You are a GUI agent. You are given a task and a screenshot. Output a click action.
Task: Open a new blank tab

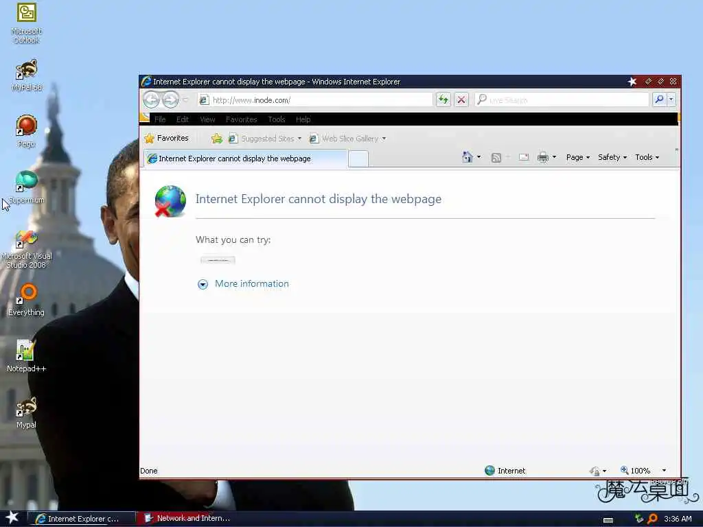click(x=358, y=159)
